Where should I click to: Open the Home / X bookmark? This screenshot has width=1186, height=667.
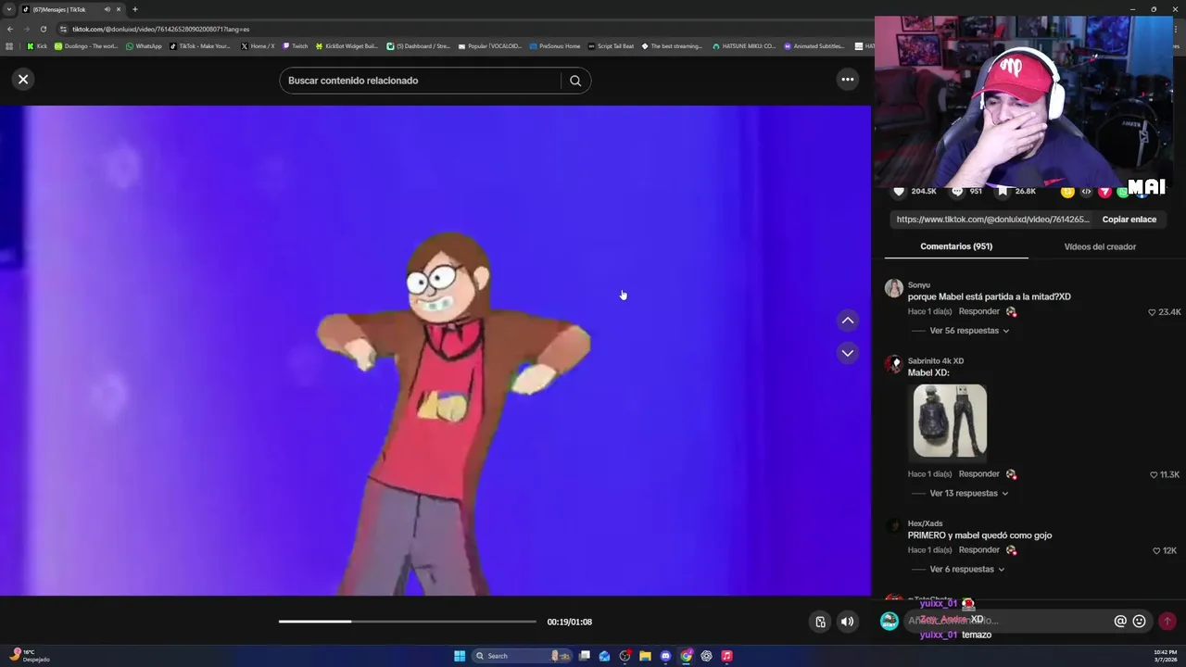coord(258,45)
